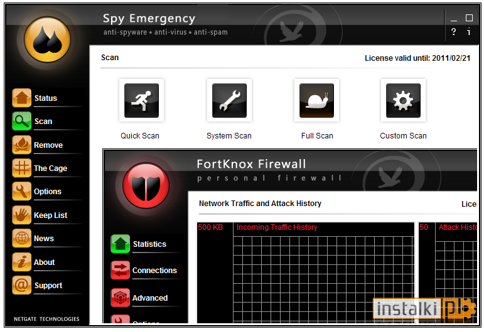Click the red Advanced cube icon
This screenshot has height=332, width=484.
120,298
